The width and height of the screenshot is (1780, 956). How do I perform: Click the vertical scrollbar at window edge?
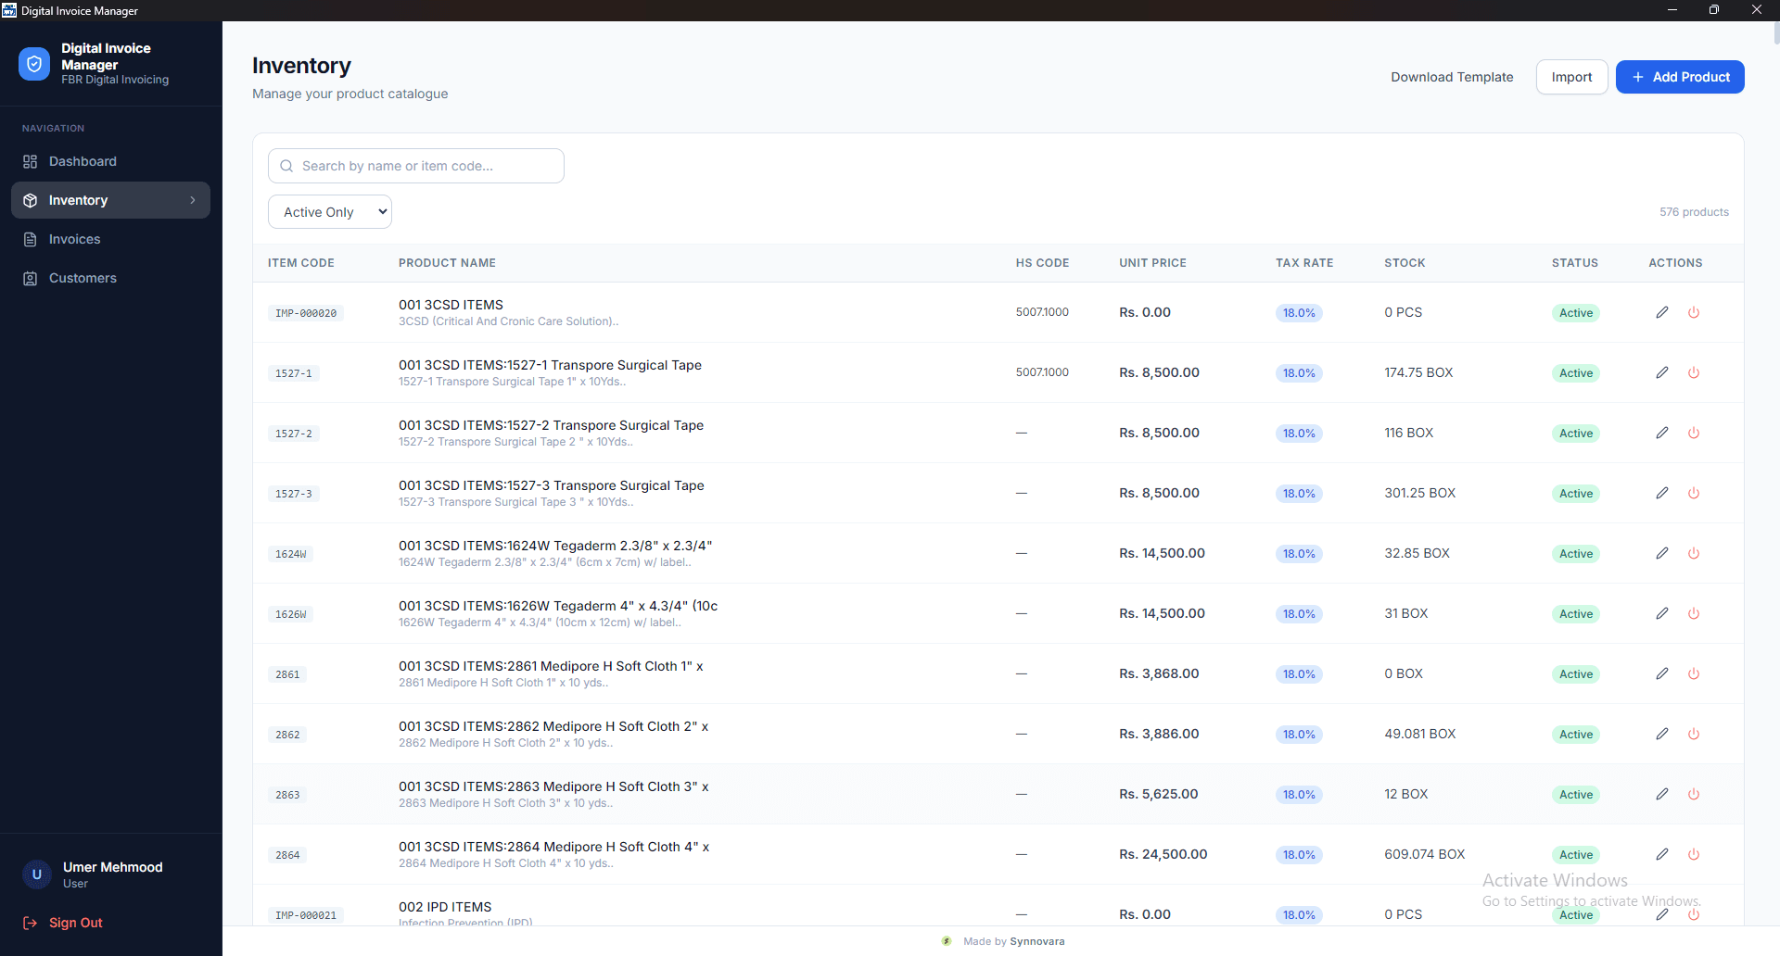(x=1775, y=31)
